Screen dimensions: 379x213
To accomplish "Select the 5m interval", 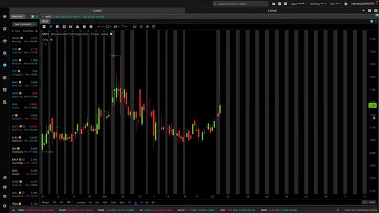I will (97, 202).
